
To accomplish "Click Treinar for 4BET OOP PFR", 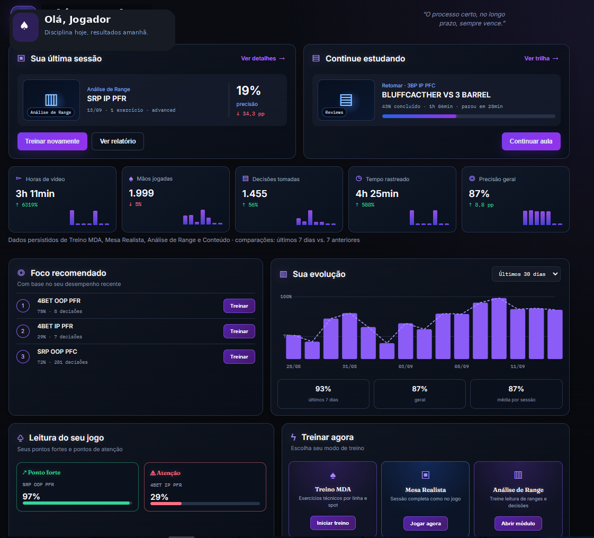I will 239,306.
